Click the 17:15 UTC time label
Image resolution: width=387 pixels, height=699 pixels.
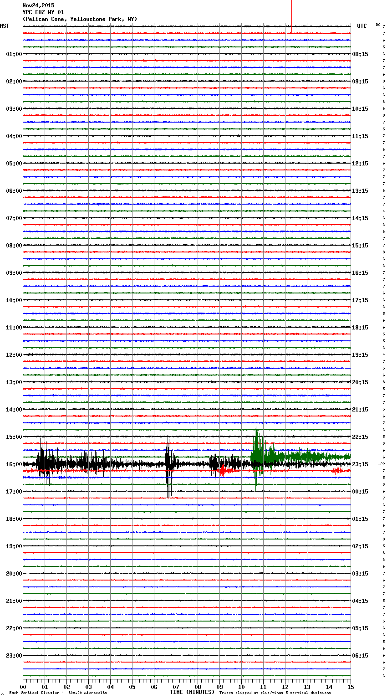[360, 300]
